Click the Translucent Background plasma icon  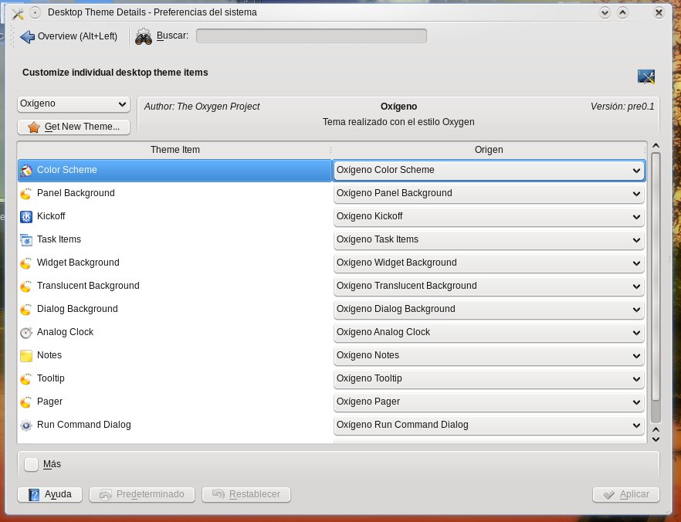point(26,286)
